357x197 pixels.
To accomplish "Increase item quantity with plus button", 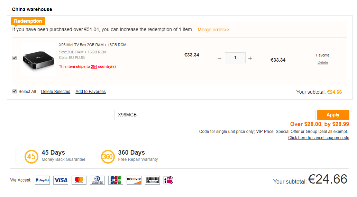I will tap(250, 58).
